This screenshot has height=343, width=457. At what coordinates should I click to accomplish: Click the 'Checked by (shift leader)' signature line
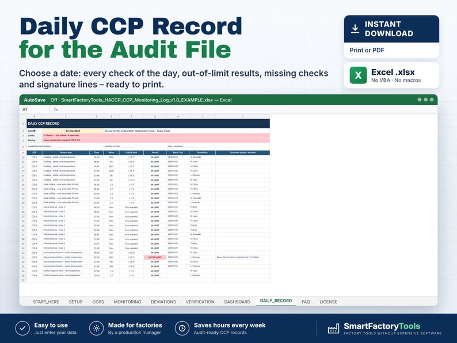pos(47,146)
